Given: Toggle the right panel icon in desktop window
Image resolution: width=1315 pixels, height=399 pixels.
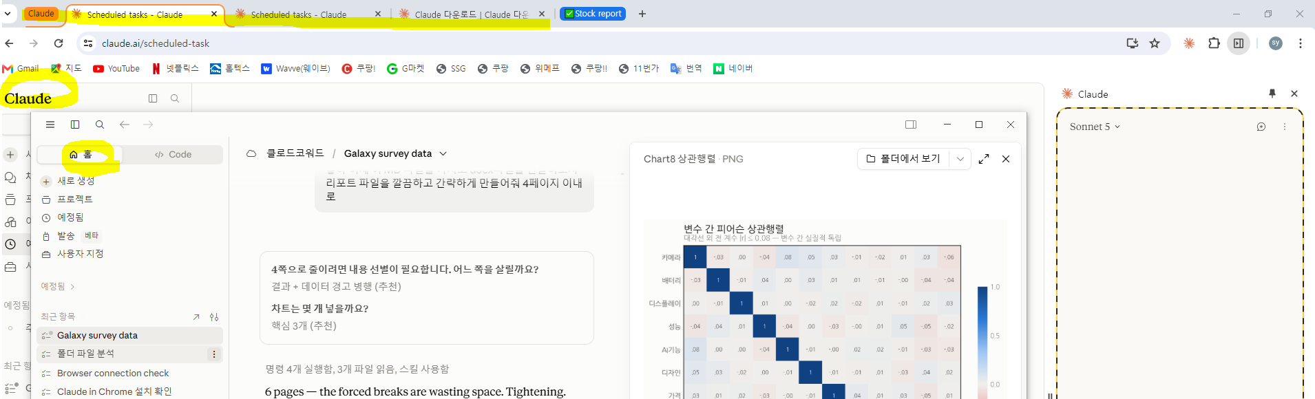Looking at the screenshot, I should pyautogui.click(x=911, y=125).
